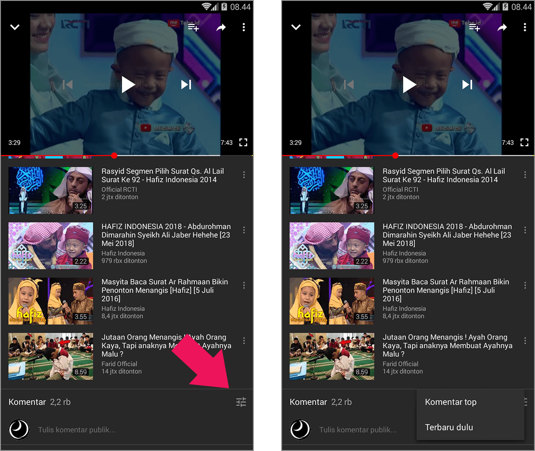
Task: Skip to next video in left screenshot
Action: [186, 85]
